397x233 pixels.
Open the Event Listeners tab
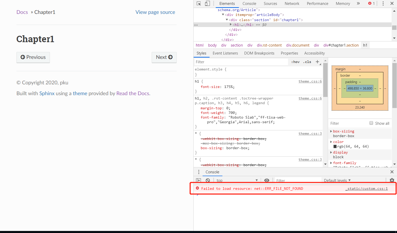point(225,53)
